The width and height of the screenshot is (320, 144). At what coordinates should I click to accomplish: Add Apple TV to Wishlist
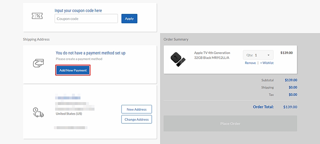pos(267,63)
